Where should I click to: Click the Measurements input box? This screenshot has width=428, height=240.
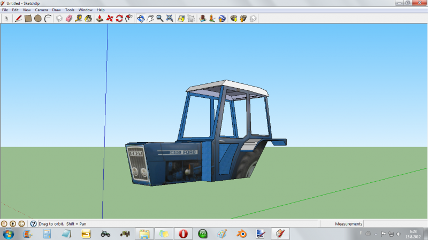pyautogui.click(x=395, y=224)
